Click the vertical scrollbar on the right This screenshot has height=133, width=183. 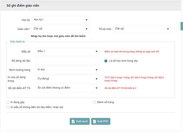point(182,26)
